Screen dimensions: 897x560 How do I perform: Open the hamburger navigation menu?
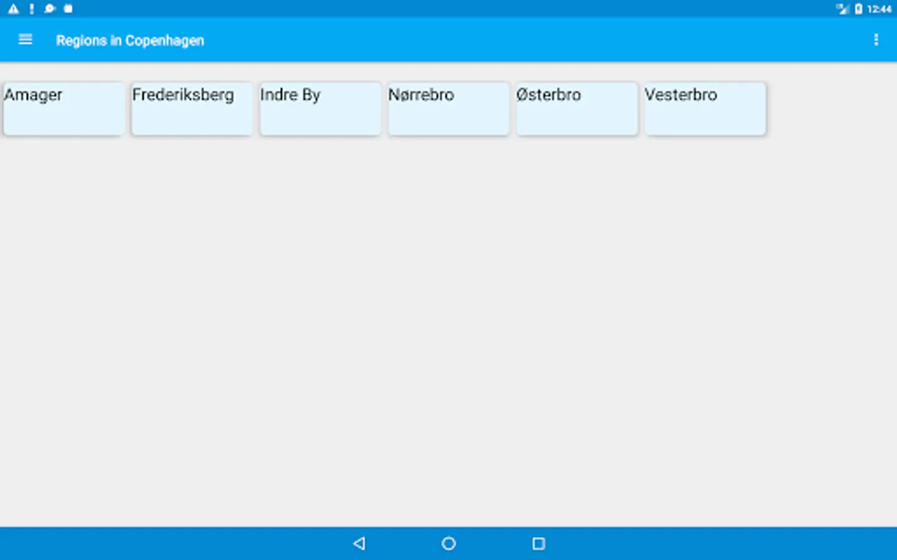click(x=26, y=40)
